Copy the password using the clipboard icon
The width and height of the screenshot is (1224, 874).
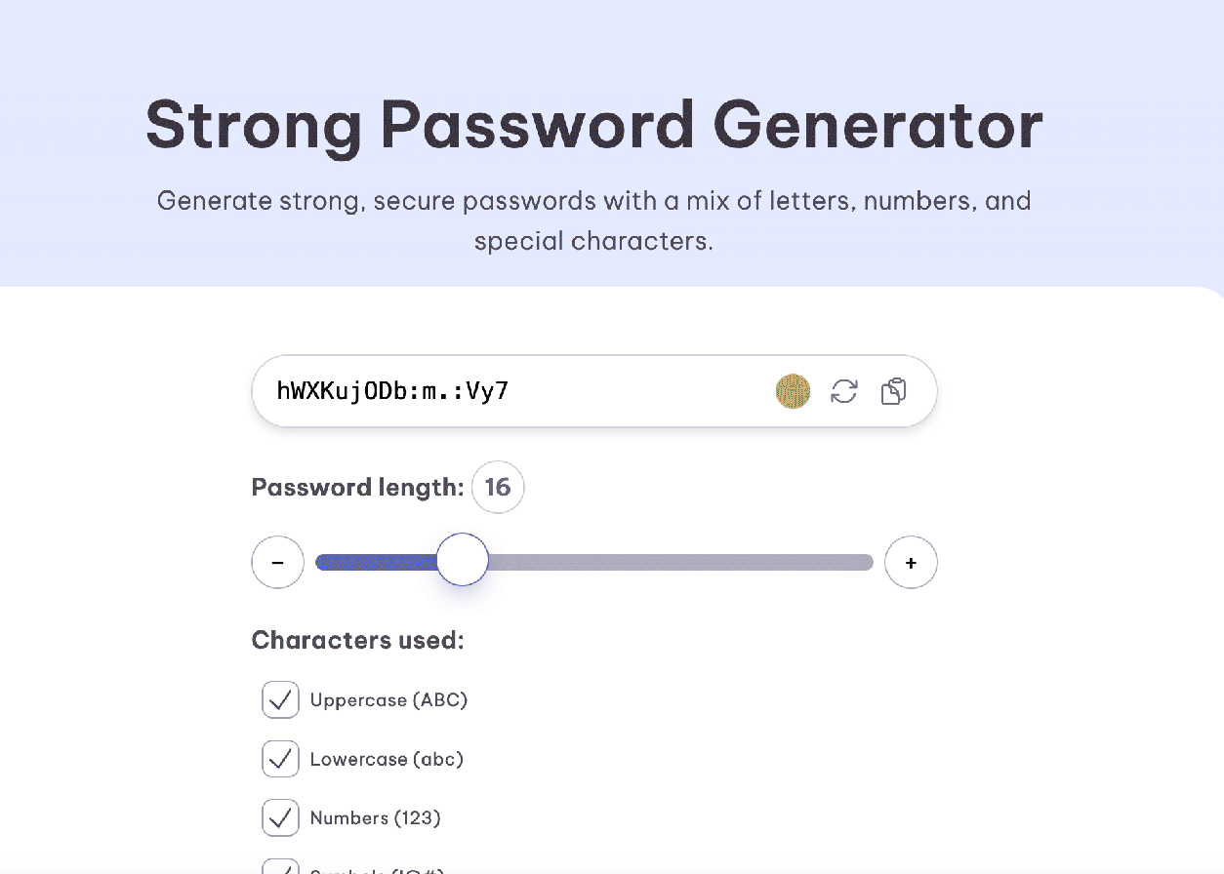point(893,391)
